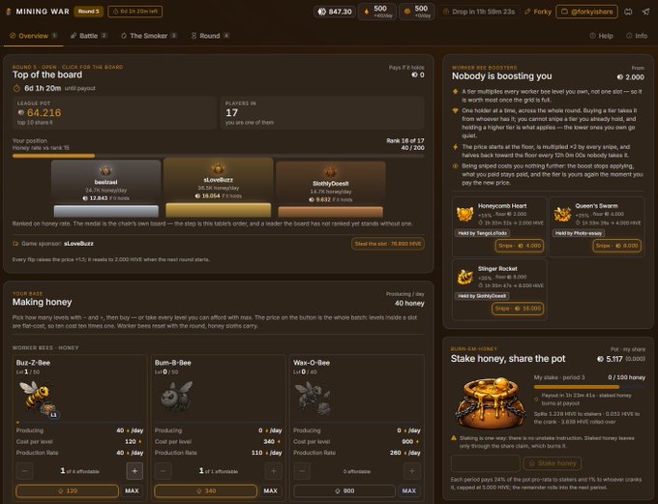Click MAX for Wax-O-Bee

408,490
